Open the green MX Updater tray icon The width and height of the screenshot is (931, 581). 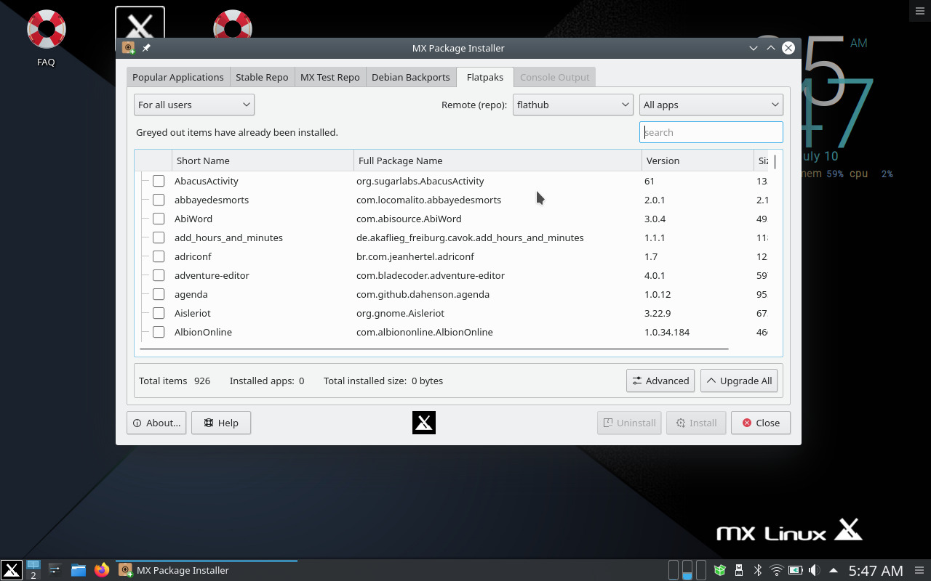tap(719, 569)
